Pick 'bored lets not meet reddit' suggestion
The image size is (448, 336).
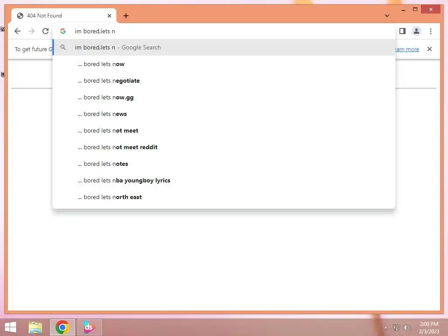point(224,147)
